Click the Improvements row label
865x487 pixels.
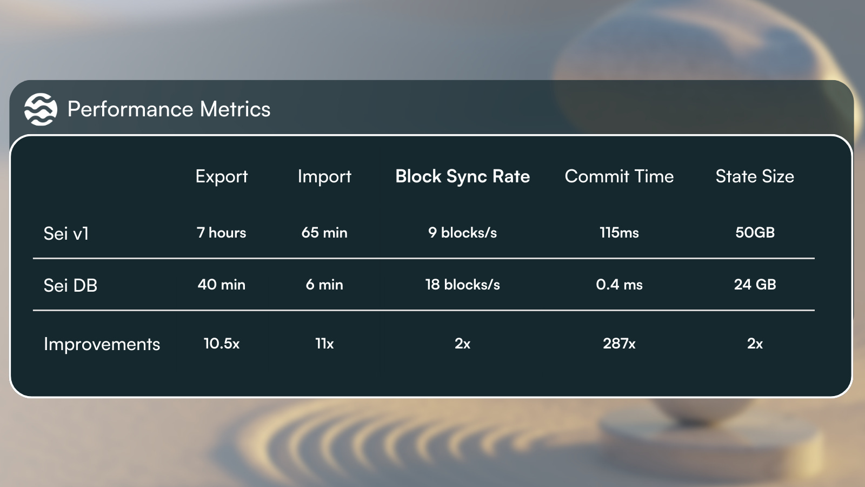point(102,344)
